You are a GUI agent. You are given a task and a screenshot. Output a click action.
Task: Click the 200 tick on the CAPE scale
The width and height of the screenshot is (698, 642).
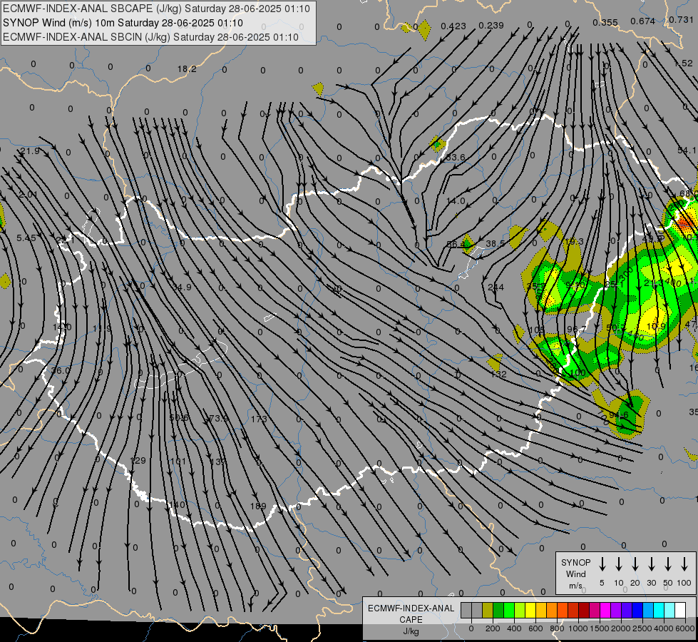[x=493, y=628]
